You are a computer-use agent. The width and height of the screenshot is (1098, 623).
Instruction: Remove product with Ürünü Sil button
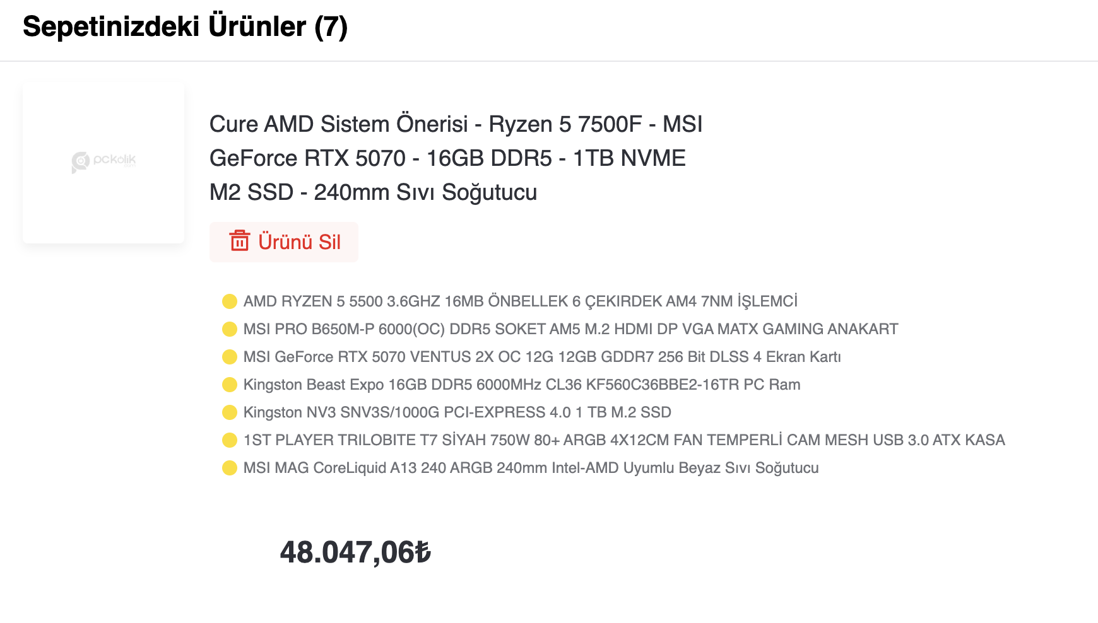point(284,242)
